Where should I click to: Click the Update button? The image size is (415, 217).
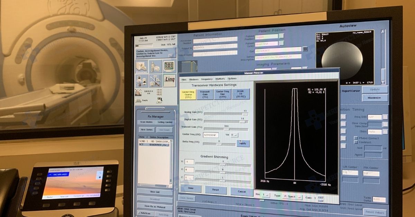click(x=375, y=89)
